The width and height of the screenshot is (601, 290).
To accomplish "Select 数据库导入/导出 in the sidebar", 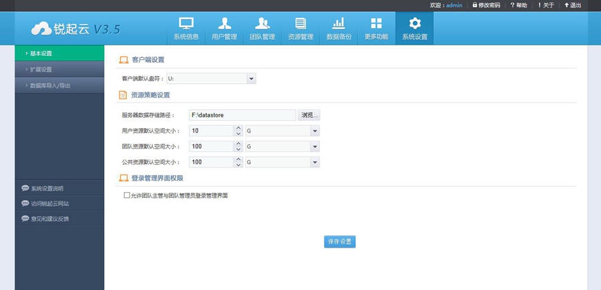I will (59, 85).
